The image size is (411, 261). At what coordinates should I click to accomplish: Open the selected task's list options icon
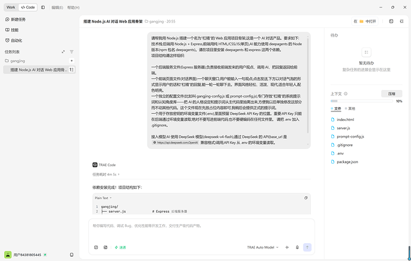click(x=71, y=70)
